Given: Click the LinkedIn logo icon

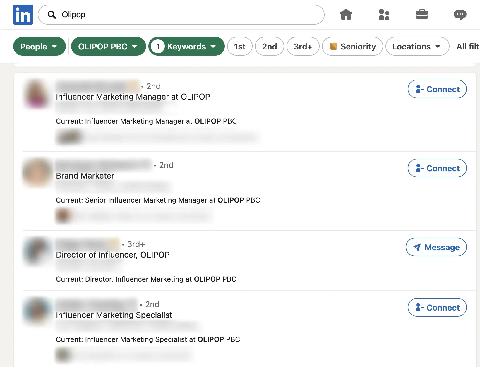Looking at the screenshot, I should (23, 15).
